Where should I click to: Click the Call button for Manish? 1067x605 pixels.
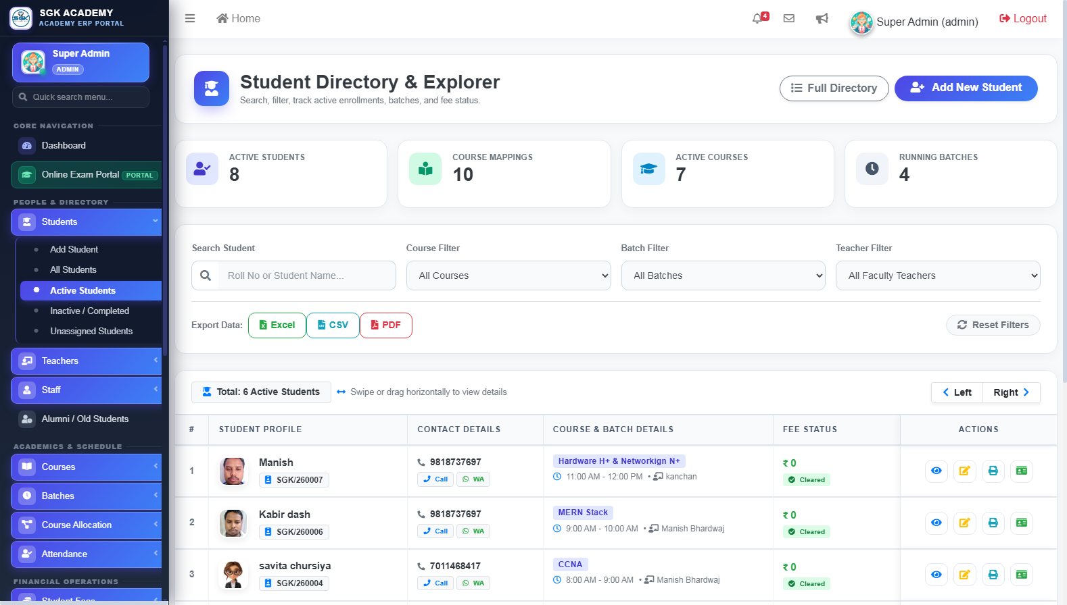point(435,479)
